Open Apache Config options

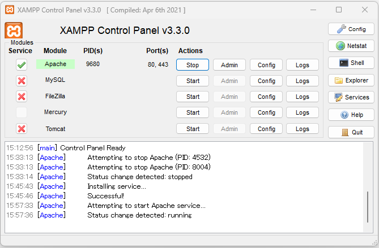[266, 65]
